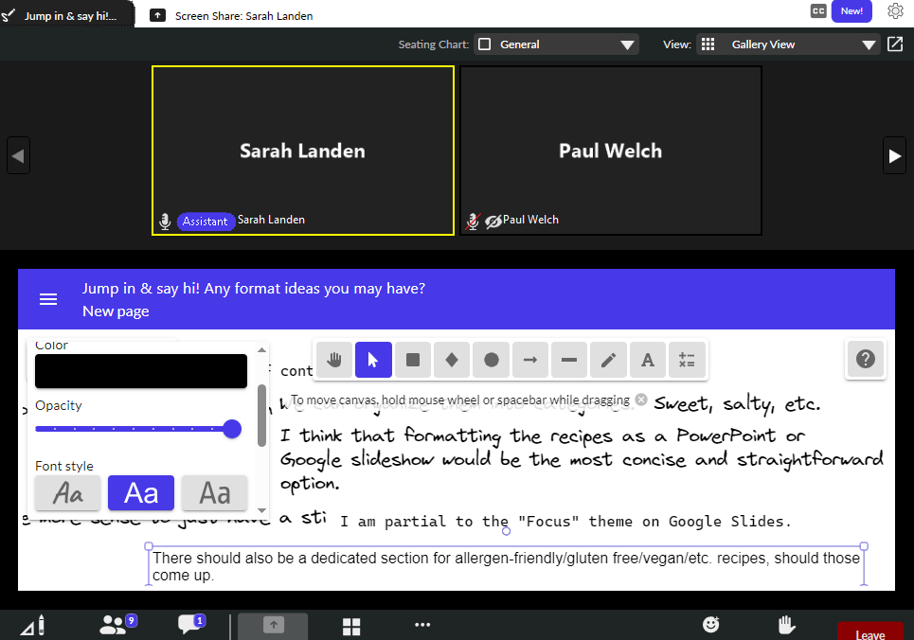Adjust the Opacity slider handle

pos(232,429)
